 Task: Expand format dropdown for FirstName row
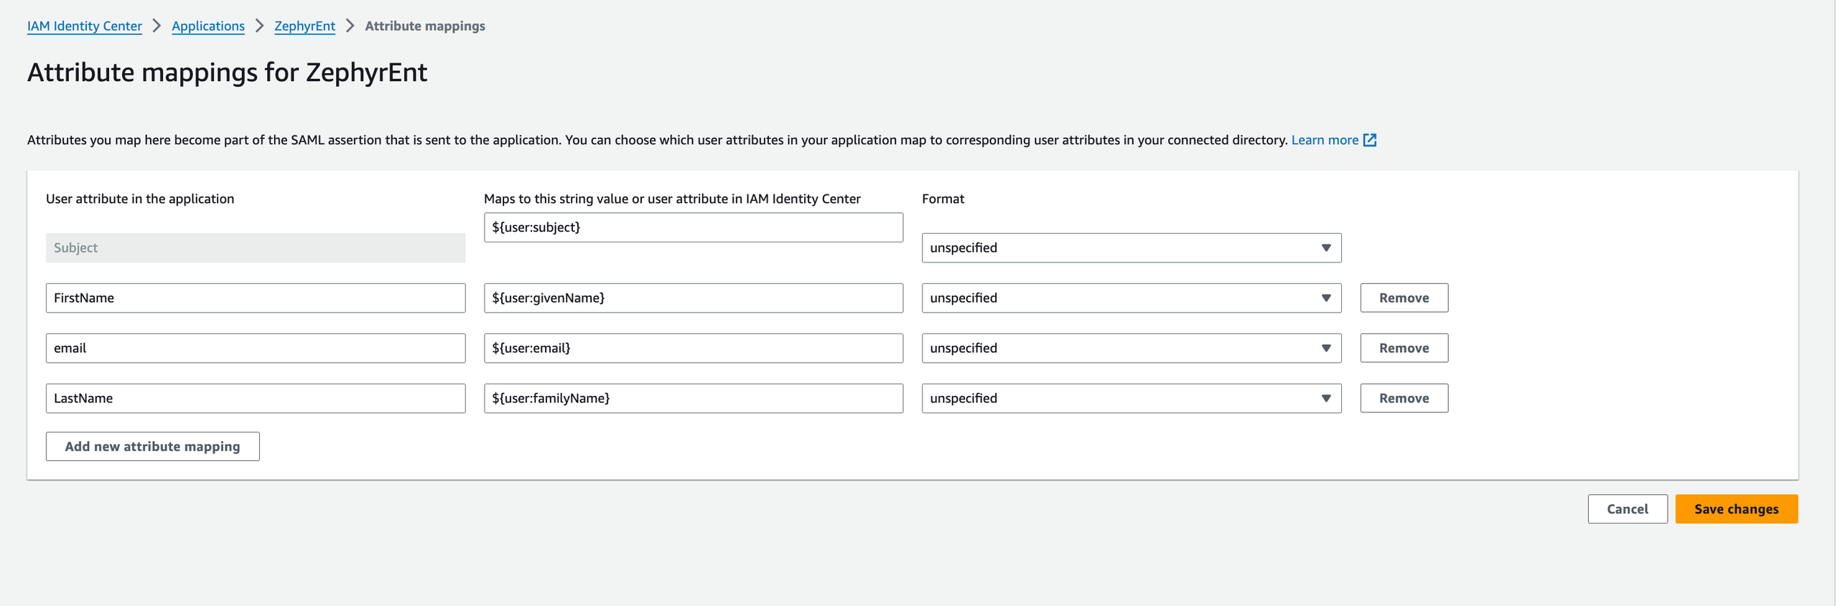point(1131,298)
